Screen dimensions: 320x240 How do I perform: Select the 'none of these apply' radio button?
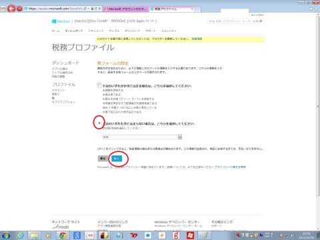coord(99,123)
